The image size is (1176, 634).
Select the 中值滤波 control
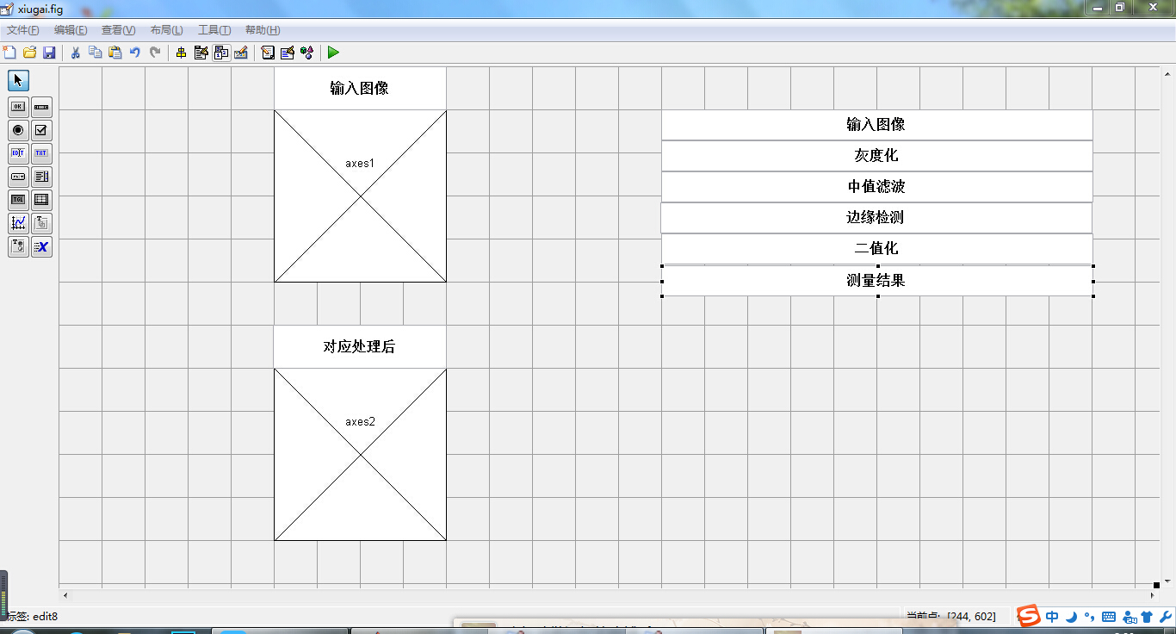pyautogui.click(x=876, y=187)
